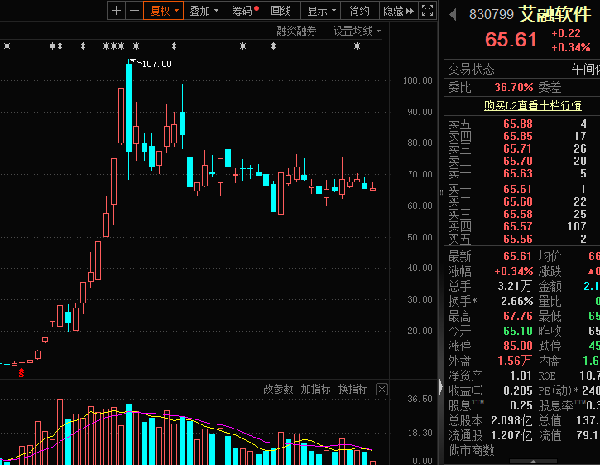600x465 pixels.
Task: Open the 复权 dropdown
Action: pyautogui.click(x=164, y=11)
